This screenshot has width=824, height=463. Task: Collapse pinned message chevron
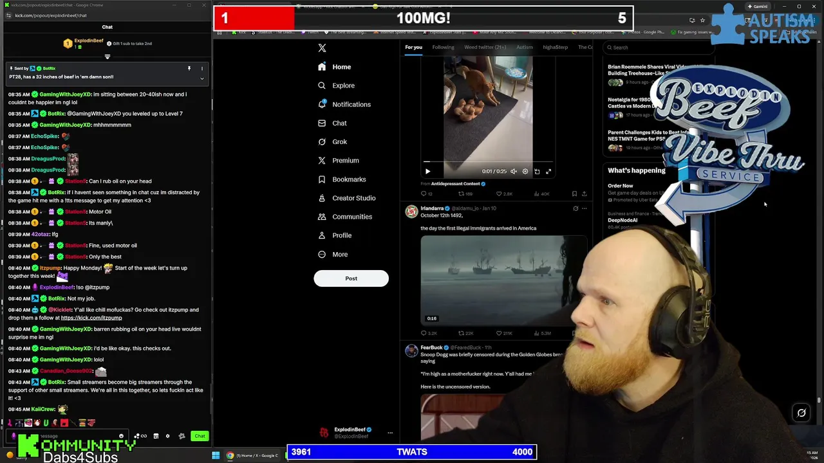click(201, 78)
